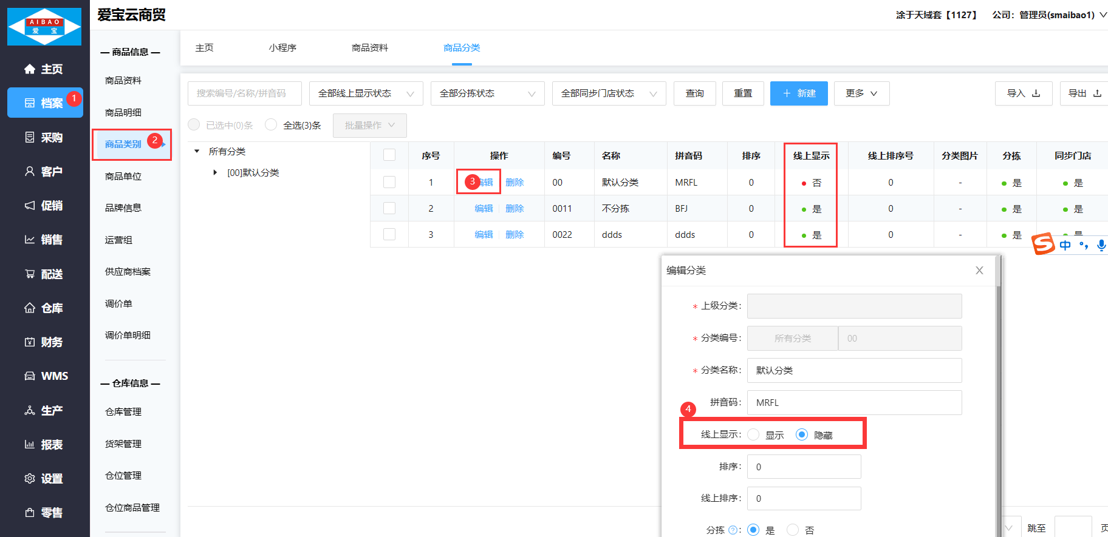Image resolution: width=1108 pixels, height=537 pixels.
Task: Click the 新建 create button
Action: tap(799, 93)
